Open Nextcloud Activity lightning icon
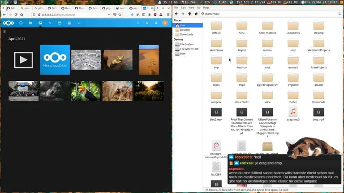The width and height of the screenshot is (344, 193). click(x=50, y=23)
